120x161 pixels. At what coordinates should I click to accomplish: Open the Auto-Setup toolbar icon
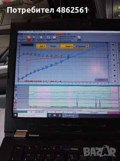click(22, 38)
